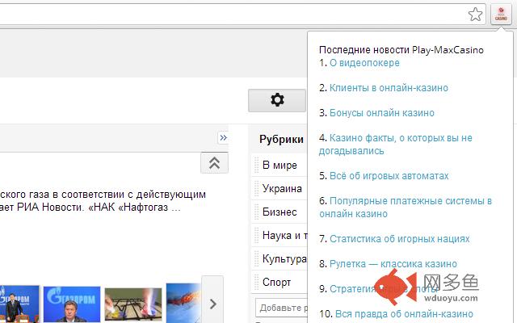Open 'Рулетка — классика казино' link

pos(393,264)
